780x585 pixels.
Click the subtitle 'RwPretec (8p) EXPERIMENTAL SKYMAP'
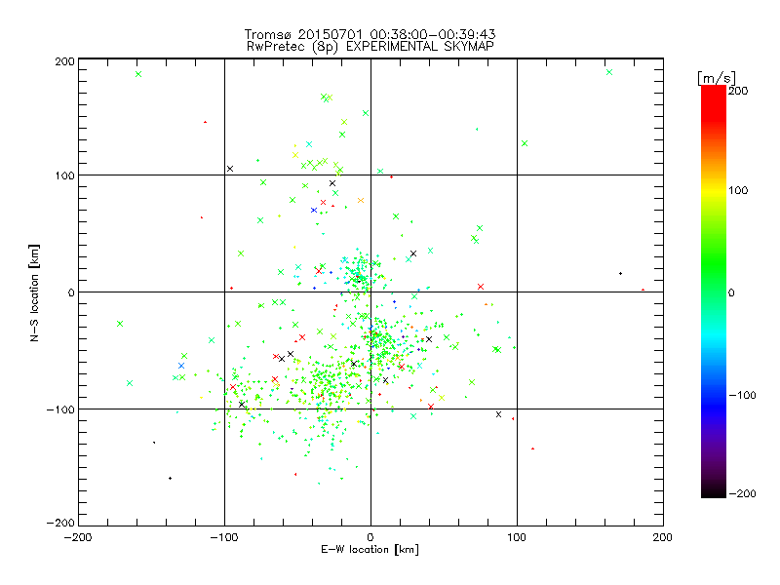point(370,47)
